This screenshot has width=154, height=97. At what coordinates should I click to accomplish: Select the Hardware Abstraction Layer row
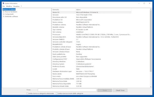(x=92, y=71)
